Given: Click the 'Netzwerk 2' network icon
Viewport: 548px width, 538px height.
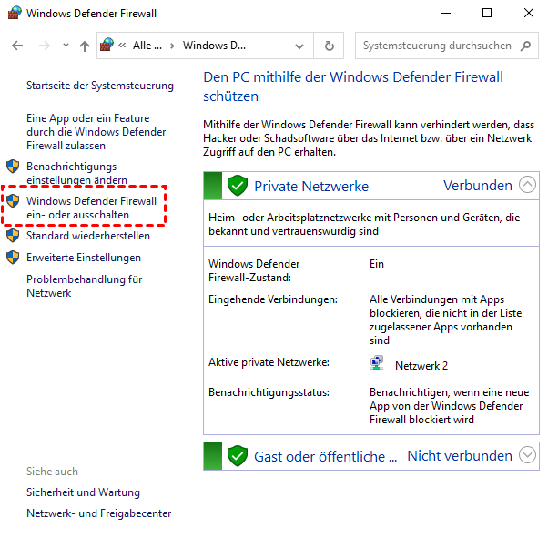Looking at the screenshot, I should tap(376, 363).
